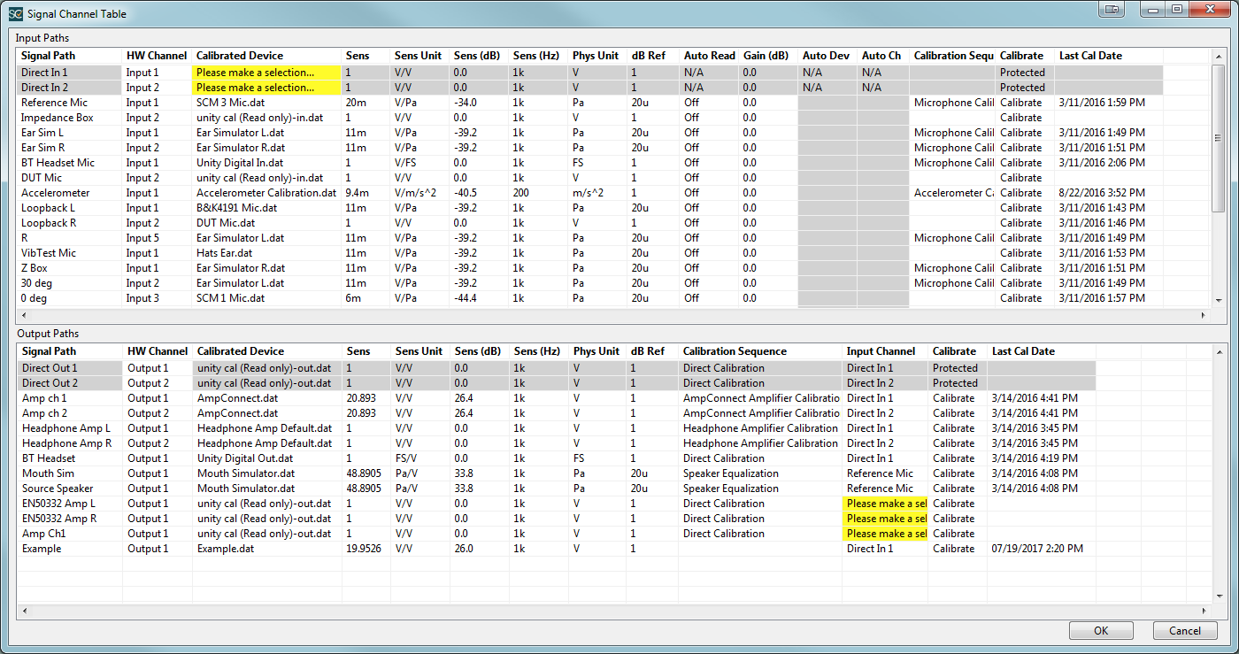Click the unlabeled title bar button left of minimize
Viewport: 1239px width, 654px height.
coord(1112,9)
